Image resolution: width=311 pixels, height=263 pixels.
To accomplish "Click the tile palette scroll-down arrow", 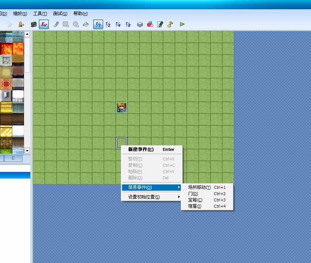I will 27,151.
